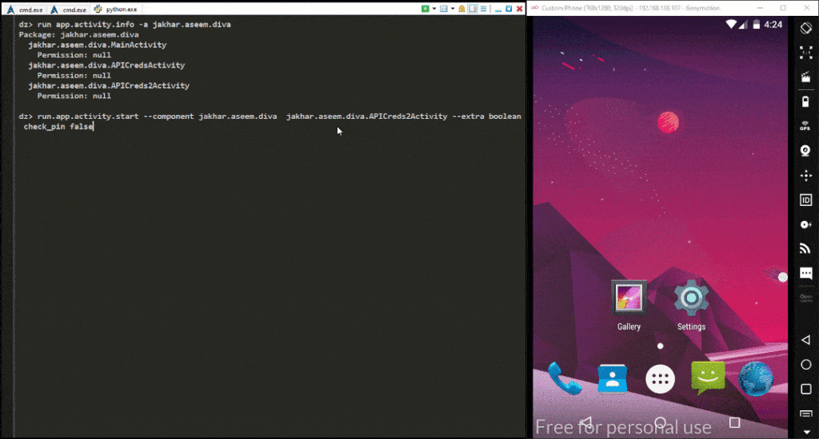
Task: Toggle the split-pane view icon
Action: (473, 9)
